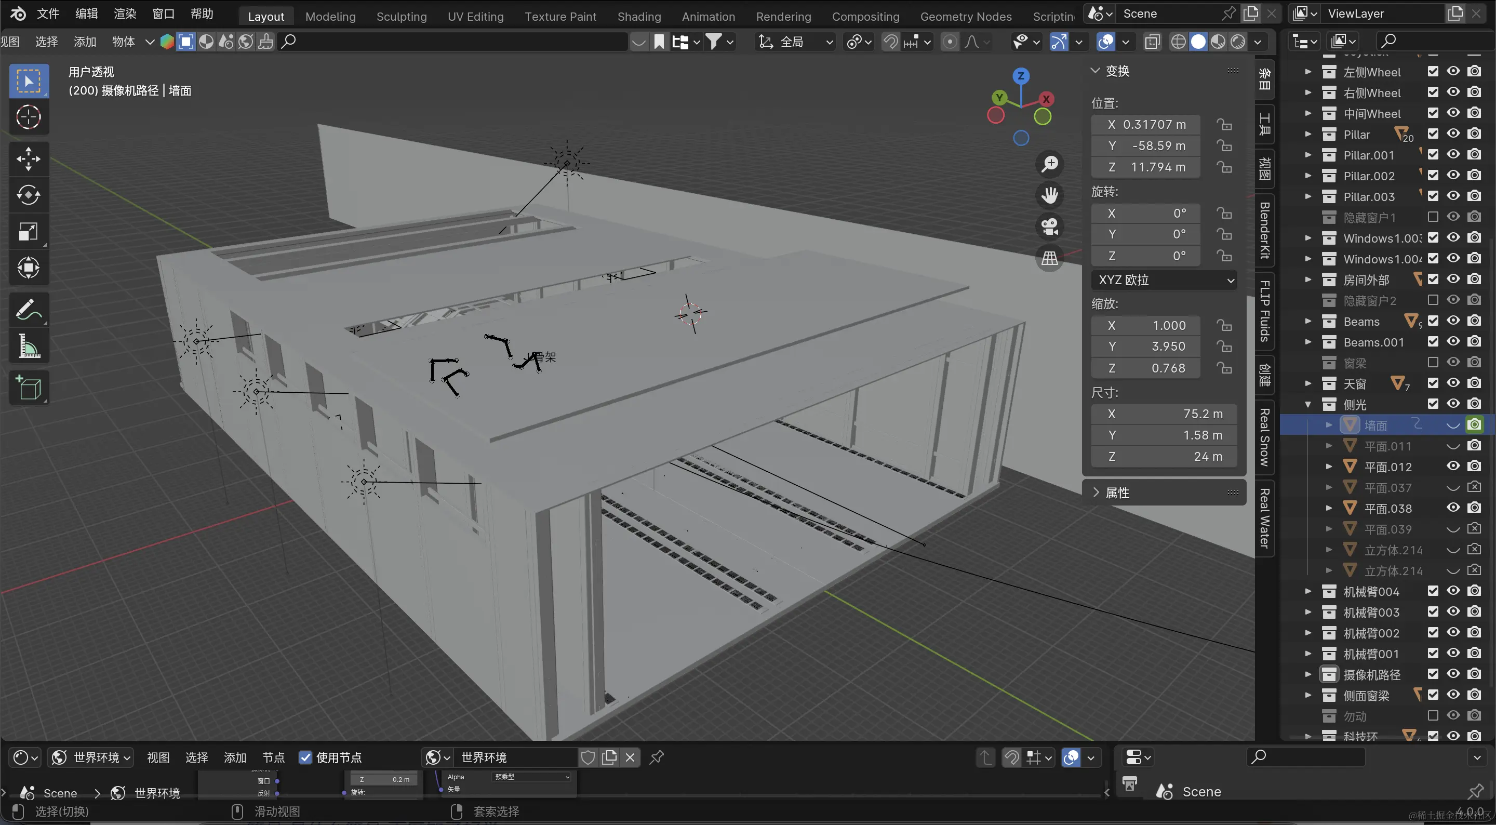Toggle camera view button in viewport
The width and height of the screenshot is (1496, 825).
click(1049, 227)
